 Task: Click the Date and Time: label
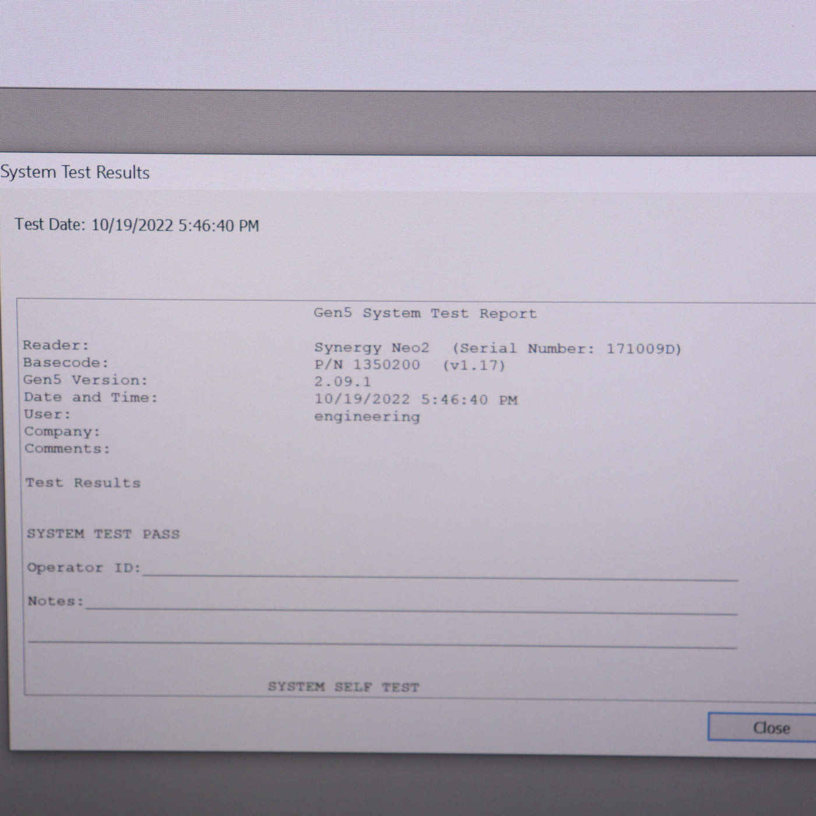(90, 398)
